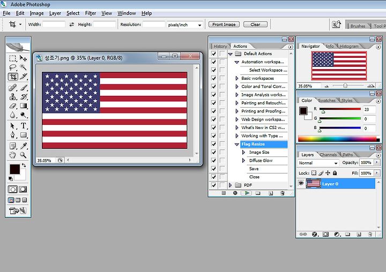Image resolution: width=386 pixels, height=272 pixels.
Task: Click the Front Image button
Action: click(224, 24)
